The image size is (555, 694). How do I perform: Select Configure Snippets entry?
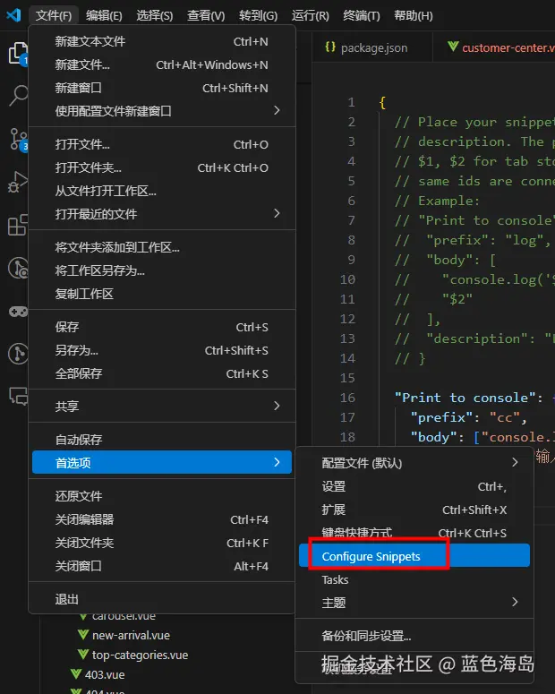point(414,556)
